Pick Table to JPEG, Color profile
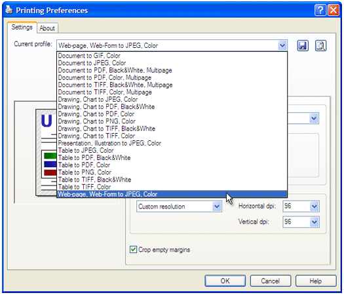The height and width of the screenshot is (295, 344). 172,150
